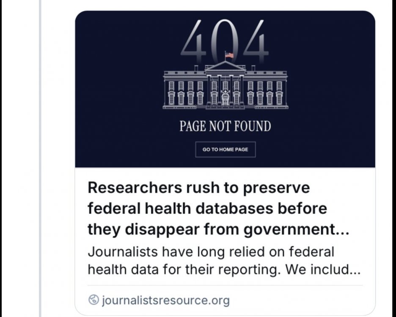Open the journalistsresource.org domain link
The width and height of the screenshot is (396, 317).
[166, 301]
